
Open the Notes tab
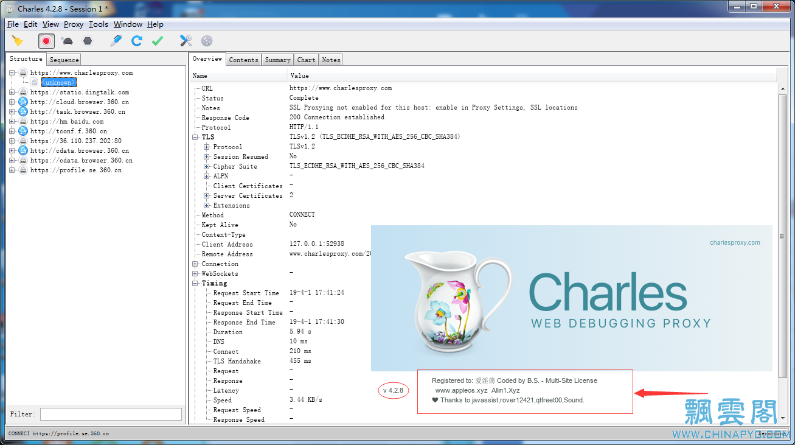pyautogui.click(x=331, y=60)
